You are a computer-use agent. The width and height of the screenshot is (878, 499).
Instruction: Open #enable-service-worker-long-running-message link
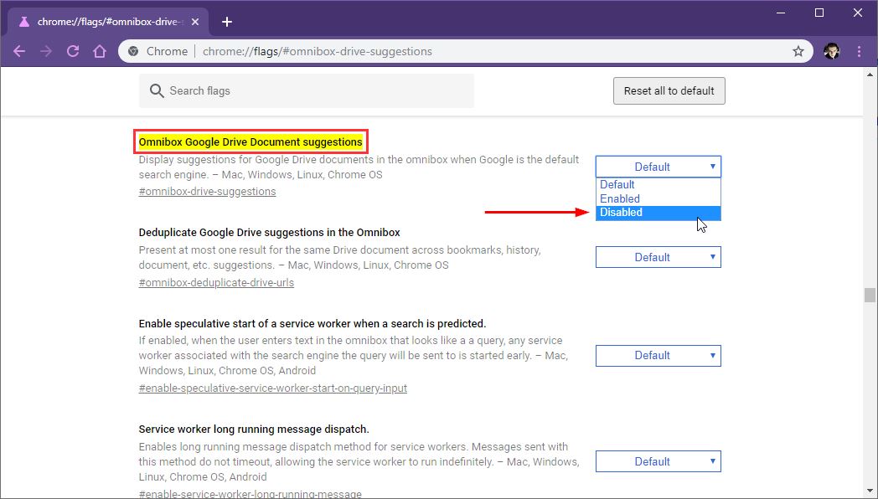click(250, 494)
